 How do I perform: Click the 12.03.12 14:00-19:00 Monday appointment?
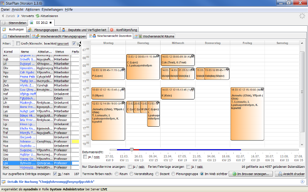[108, 121]
